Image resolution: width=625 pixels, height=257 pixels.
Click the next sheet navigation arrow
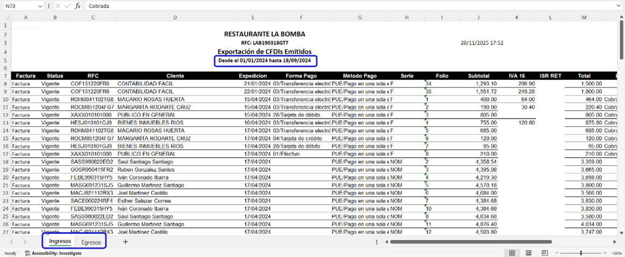click(25, 241)
